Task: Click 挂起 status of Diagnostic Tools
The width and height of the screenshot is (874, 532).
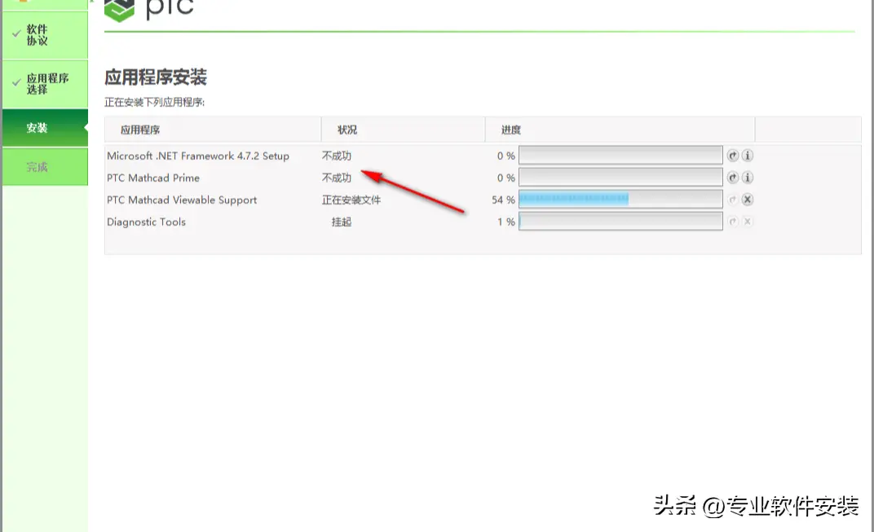Action: point(342,222)
